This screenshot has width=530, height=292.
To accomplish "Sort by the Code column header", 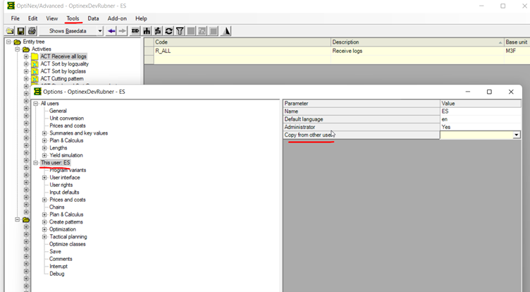I will tap(242, 42).
